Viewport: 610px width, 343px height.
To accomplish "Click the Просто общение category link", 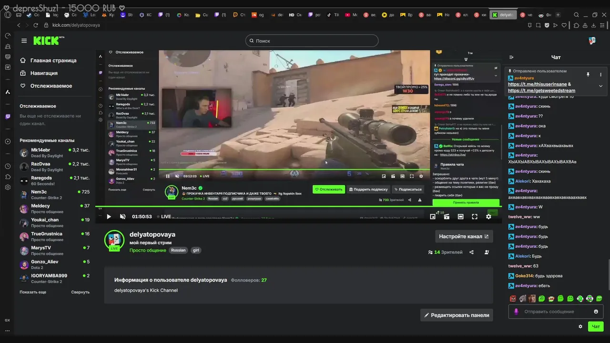I will (148, 250).
